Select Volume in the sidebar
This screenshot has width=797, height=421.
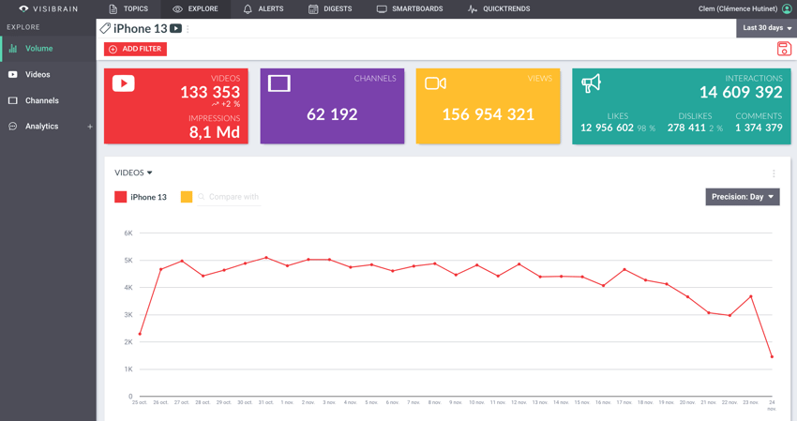pos(48,49)
